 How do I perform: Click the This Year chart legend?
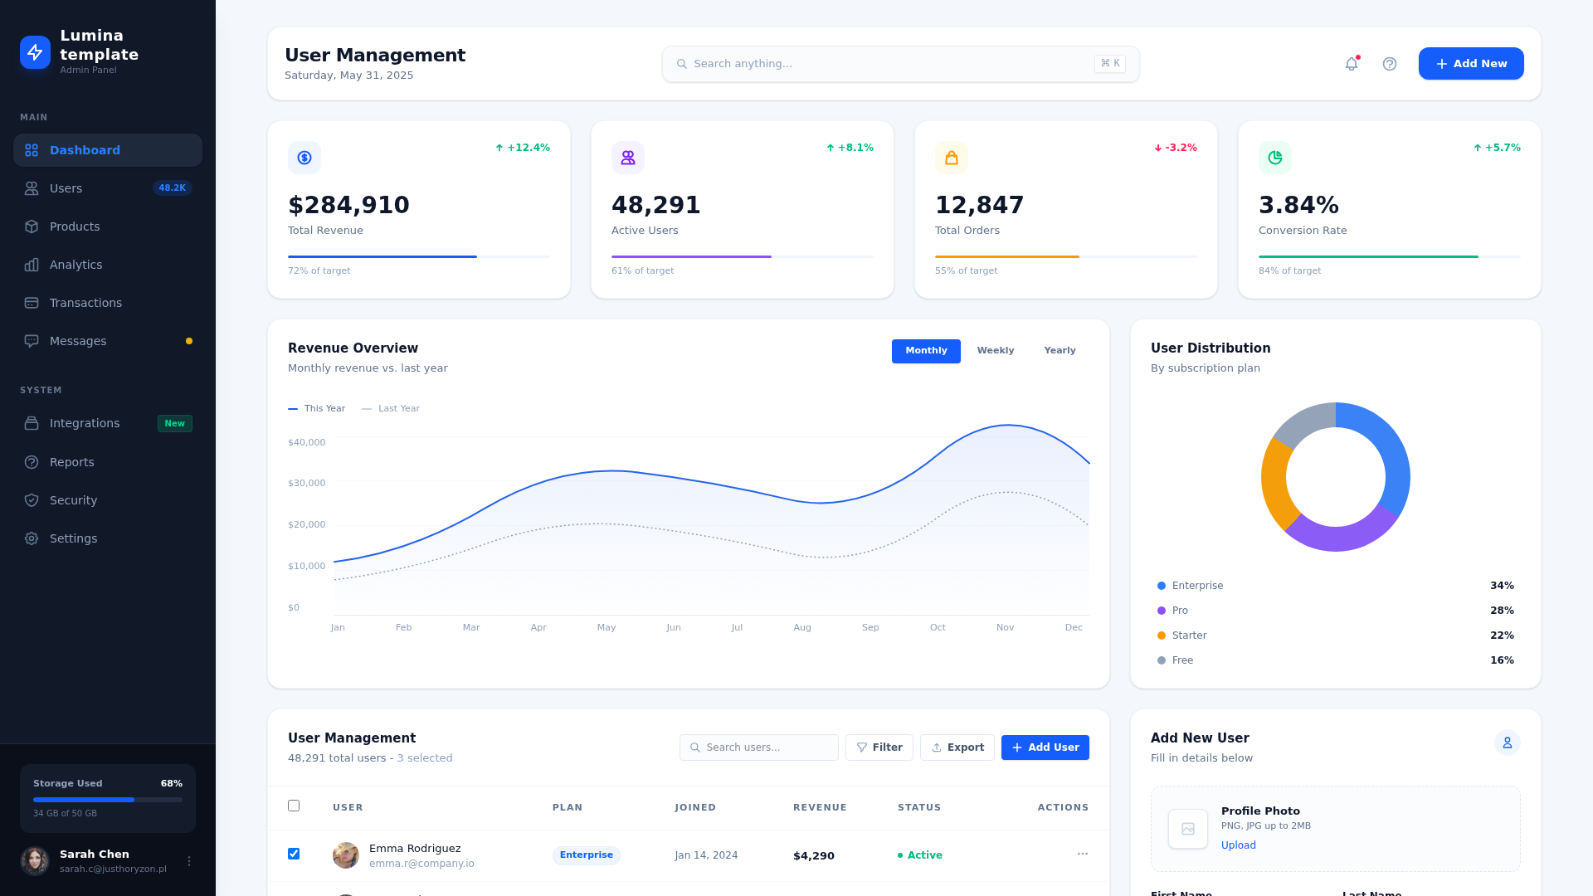click(316, 409)
